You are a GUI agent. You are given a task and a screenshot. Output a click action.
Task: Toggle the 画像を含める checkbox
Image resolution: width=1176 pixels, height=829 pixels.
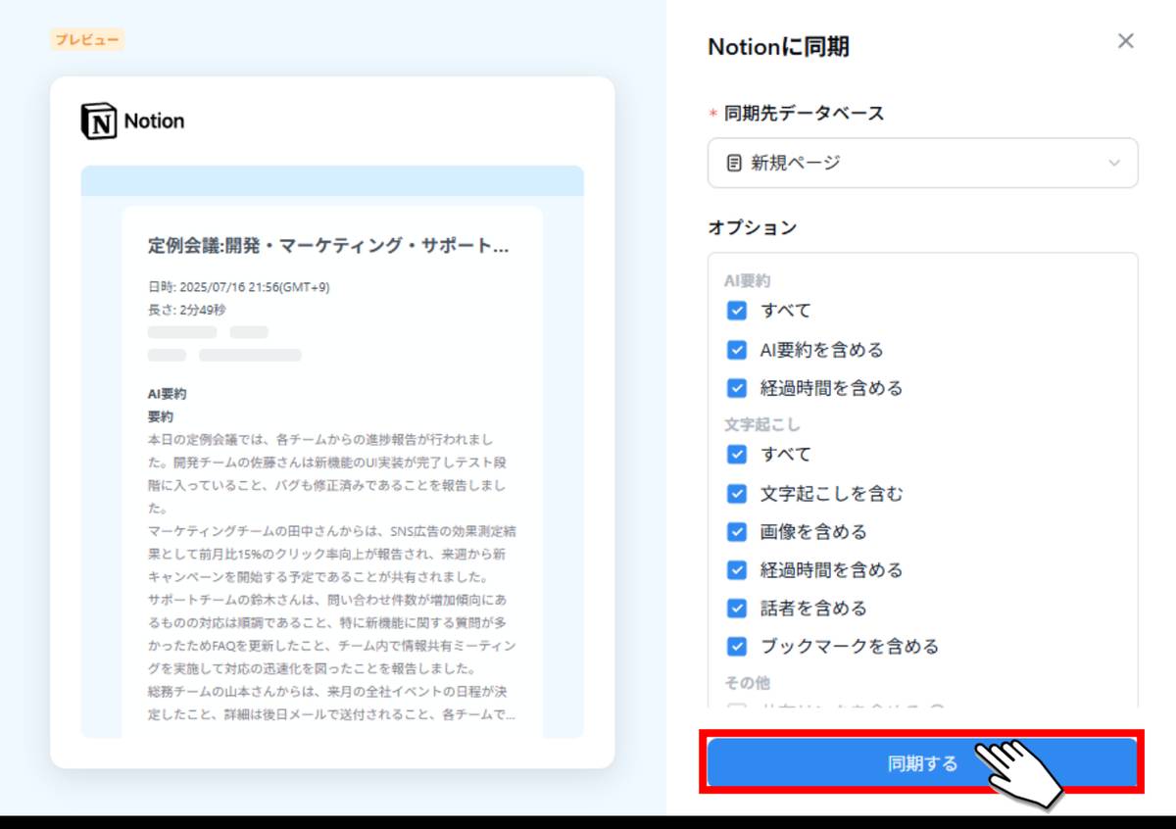point(737,532)
